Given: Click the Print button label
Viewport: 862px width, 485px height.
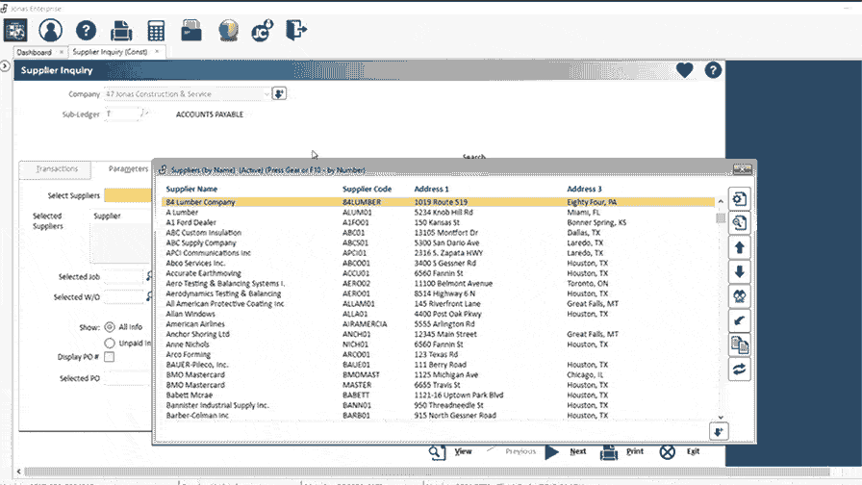Looking at the screenshot, I should pyautogui.click(x=635, y=451).
